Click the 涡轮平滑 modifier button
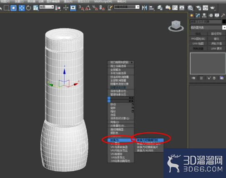The image size is (226, 178). pos(216,43)
